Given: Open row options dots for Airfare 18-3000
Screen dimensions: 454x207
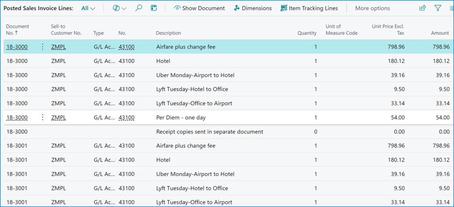Looking at the screenshot, I should click(43, 47).
